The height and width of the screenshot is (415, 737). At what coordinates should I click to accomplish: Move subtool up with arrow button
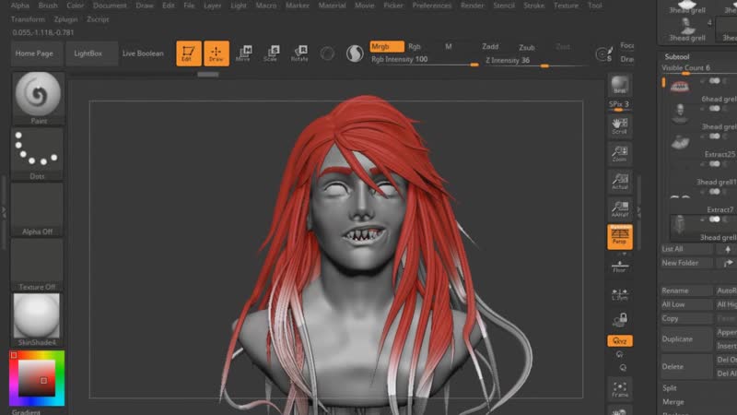[727, 249]
